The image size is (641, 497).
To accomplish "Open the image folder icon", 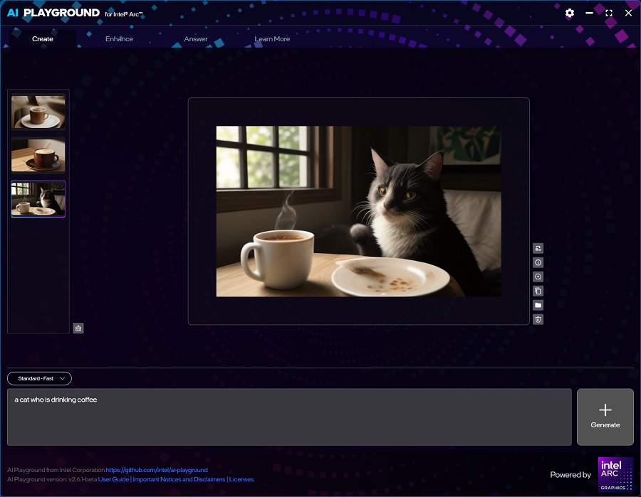I will tap(538, 305).
